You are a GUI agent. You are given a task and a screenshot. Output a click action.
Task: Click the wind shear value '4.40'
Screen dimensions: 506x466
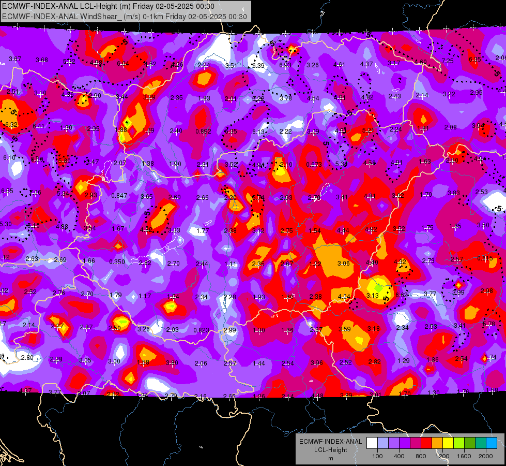[372, 263]
